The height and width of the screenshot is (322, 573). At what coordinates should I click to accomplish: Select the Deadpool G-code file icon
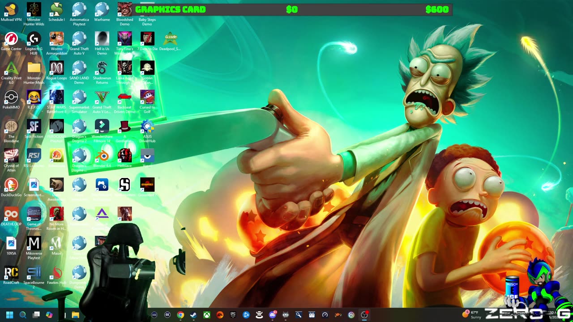point(170,42)
